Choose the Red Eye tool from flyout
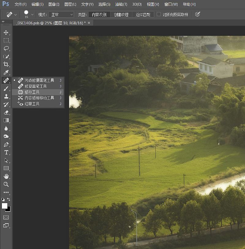 pos(38,104)
